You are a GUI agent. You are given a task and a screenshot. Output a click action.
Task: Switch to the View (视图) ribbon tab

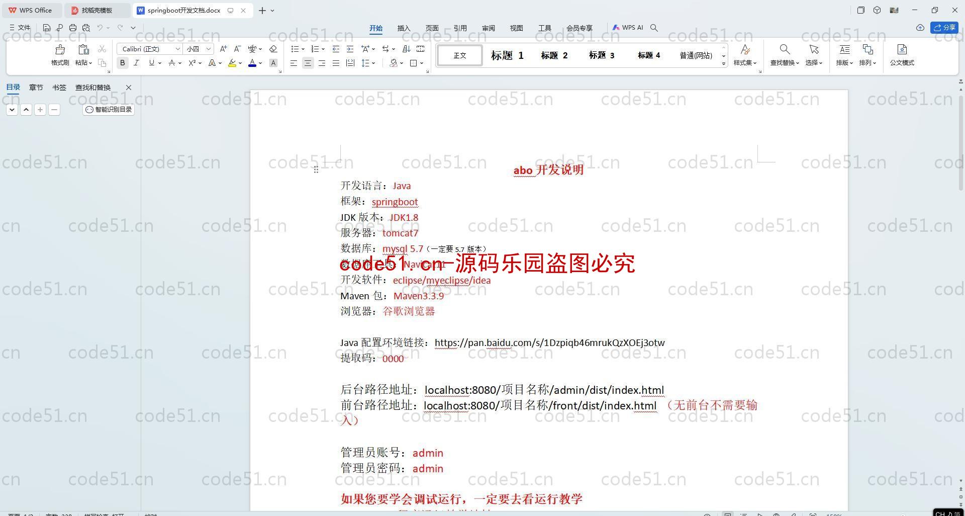(x=517, y=28)
